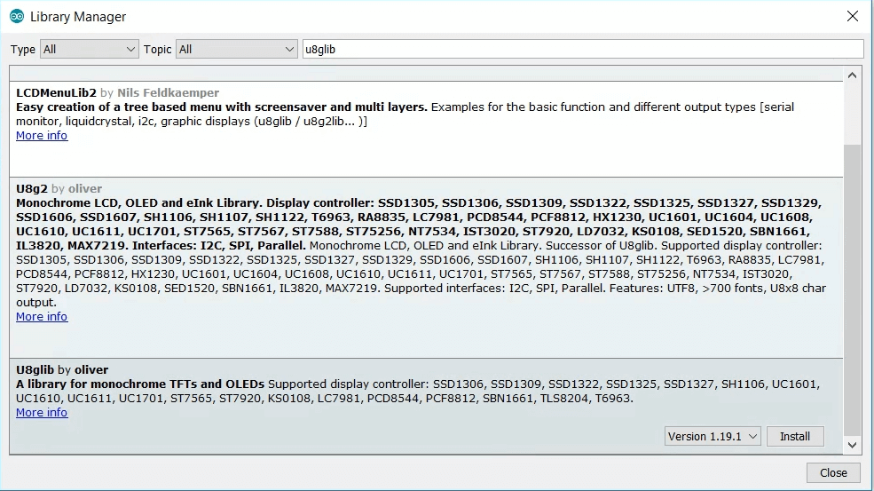Open More info link for U8glib
The width and height of the screenshot is (874, 491).
tap(42, 412)
